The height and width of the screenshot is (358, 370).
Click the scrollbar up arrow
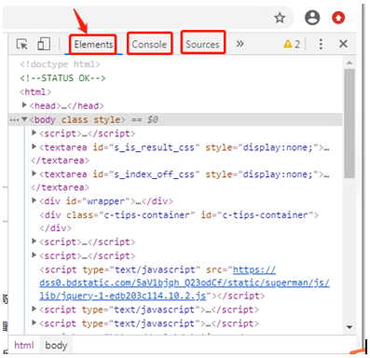click(349, 62)
